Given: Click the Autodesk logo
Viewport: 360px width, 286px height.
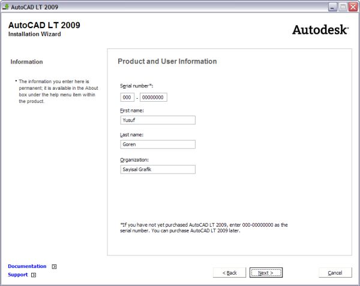Looking at the screenshot, I should click(x=320, y=30).
